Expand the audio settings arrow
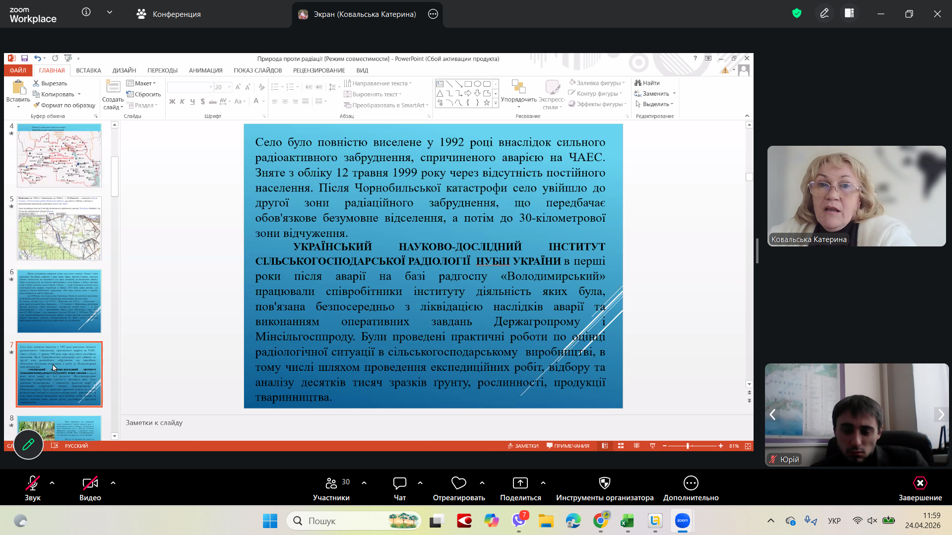The width and height of the screenshot is (952, 535). click(x=52, y=483)
